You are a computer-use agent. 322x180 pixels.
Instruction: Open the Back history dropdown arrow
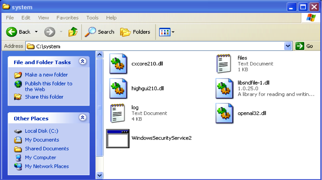point(36,32)
